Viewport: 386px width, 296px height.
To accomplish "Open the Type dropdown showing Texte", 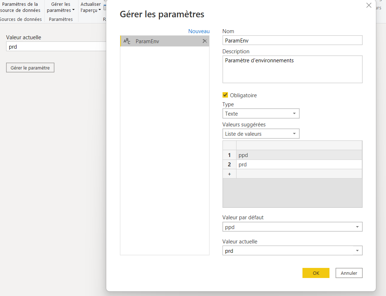I will [261, 113].
